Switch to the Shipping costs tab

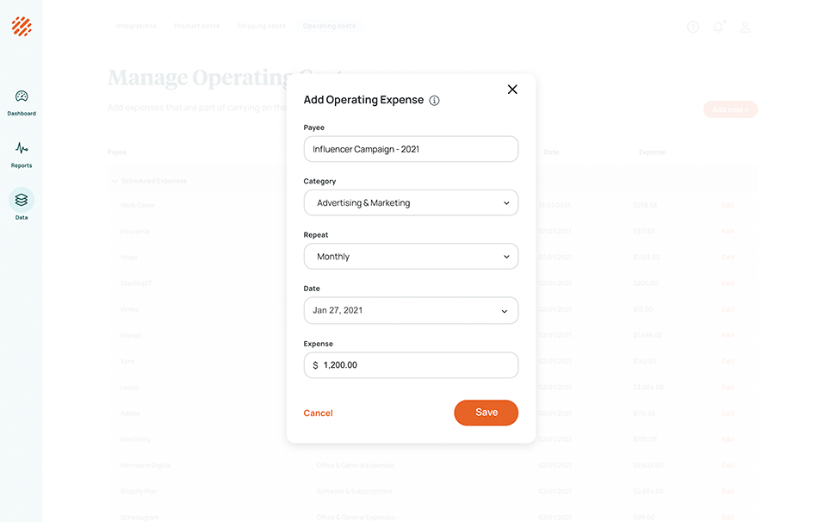261,26
